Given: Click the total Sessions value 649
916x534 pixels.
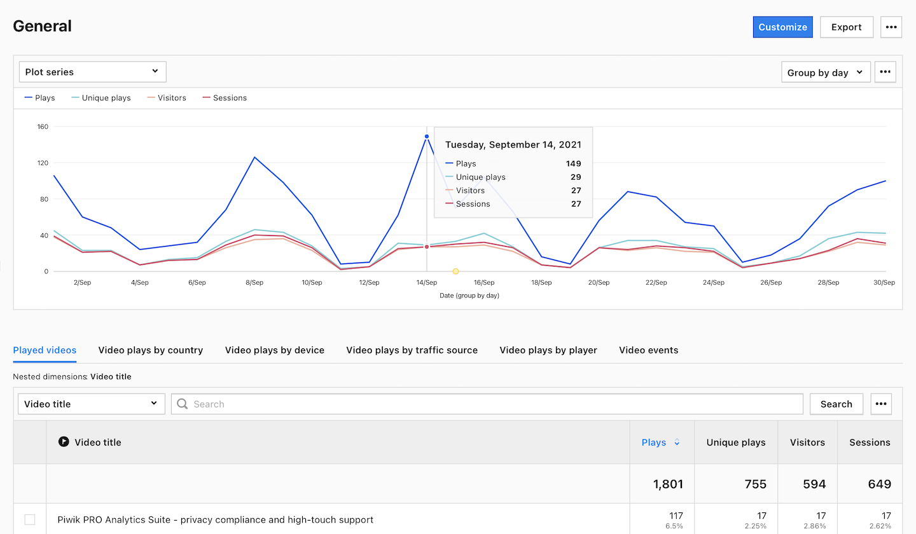Looking at the screenshot, I should [880, 484].
